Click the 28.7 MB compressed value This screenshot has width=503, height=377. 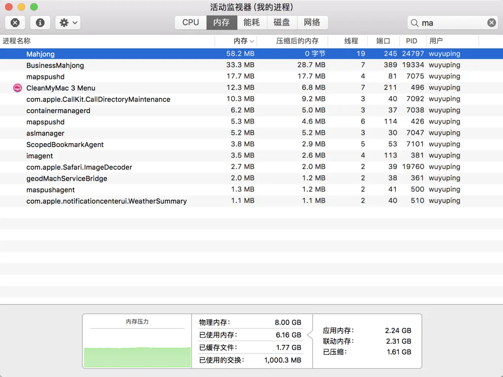point(311,65)
